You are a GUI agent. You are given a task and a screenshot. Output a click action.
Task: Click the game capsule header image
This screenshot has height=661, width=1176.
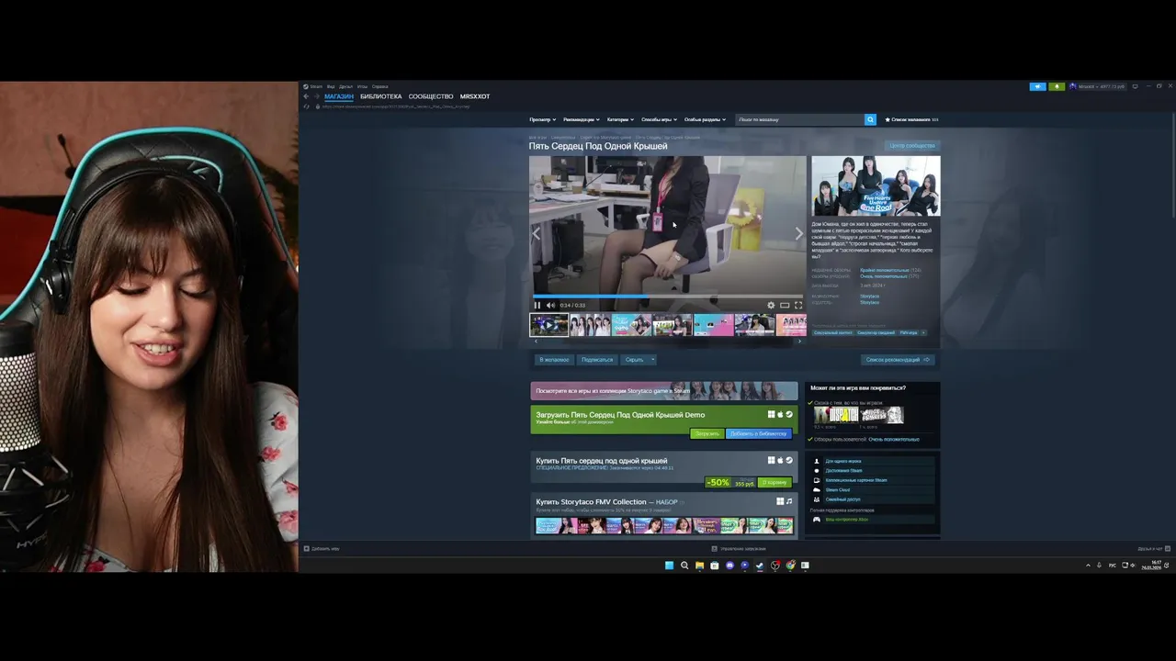(x=876, y=186)
